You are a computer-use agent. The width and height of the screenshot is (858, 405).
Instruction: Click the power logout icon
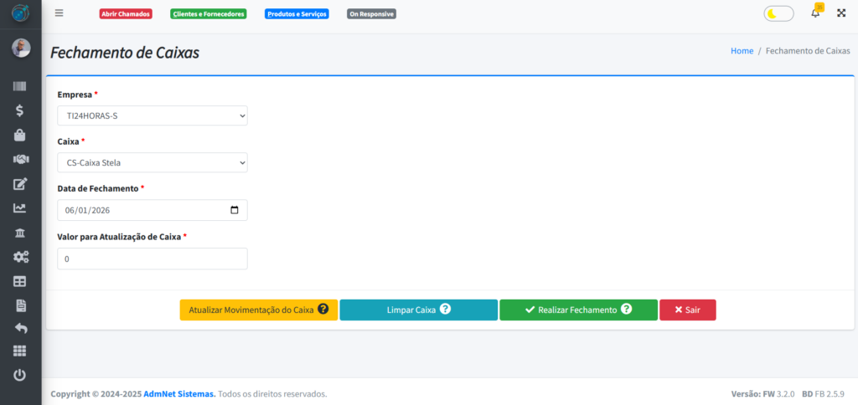[20, 376]
